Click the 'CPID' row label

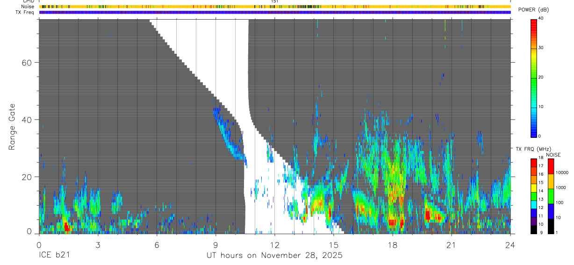coord(29,1)
